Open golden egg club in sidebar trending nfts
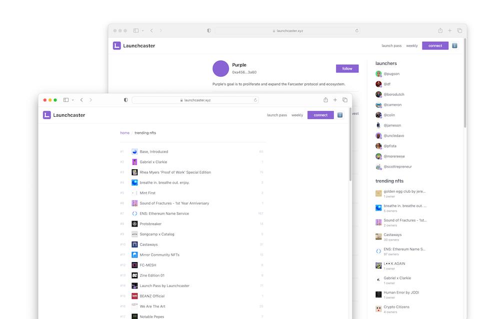The image size is (500, 319). click(400, 193)
